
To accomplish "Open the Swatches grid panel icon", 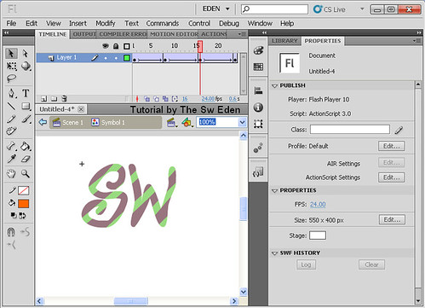I will click(x=258, y=67).
